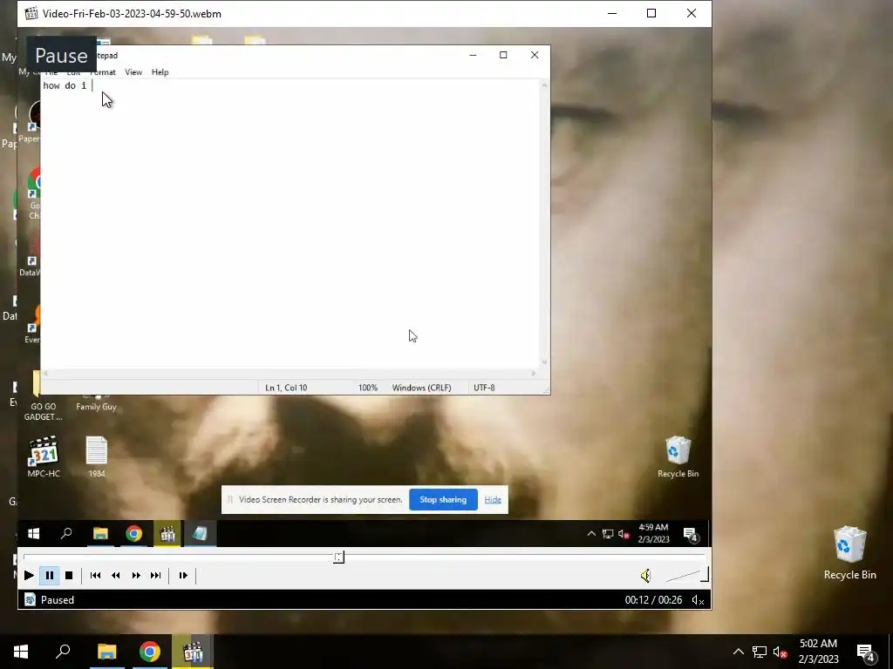Screen dimensions: 893x669
Task: Show hidden system tray icons
Action: point(738,652)
